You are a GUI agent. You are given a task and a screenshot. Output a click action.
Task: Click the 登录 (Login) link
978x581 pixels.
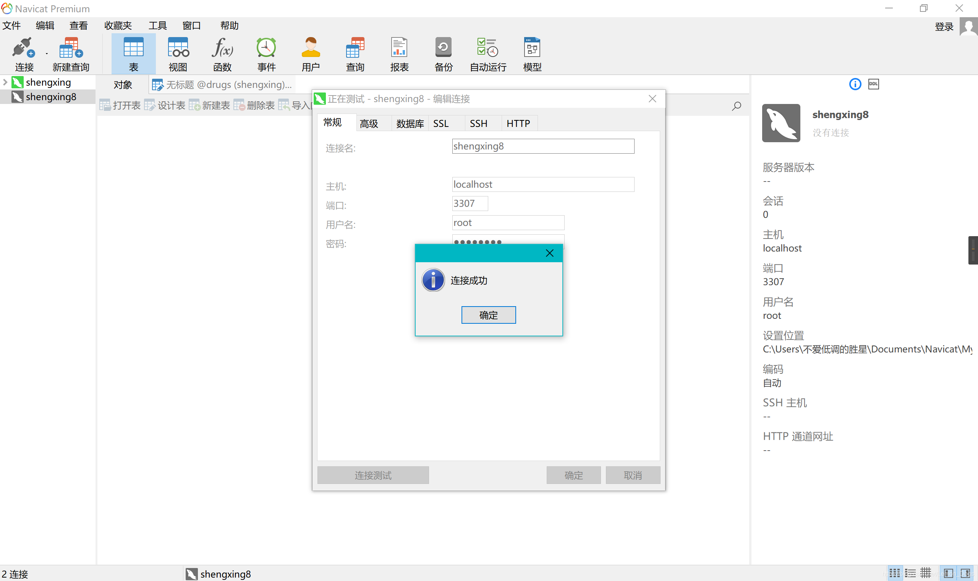[944, 27]
